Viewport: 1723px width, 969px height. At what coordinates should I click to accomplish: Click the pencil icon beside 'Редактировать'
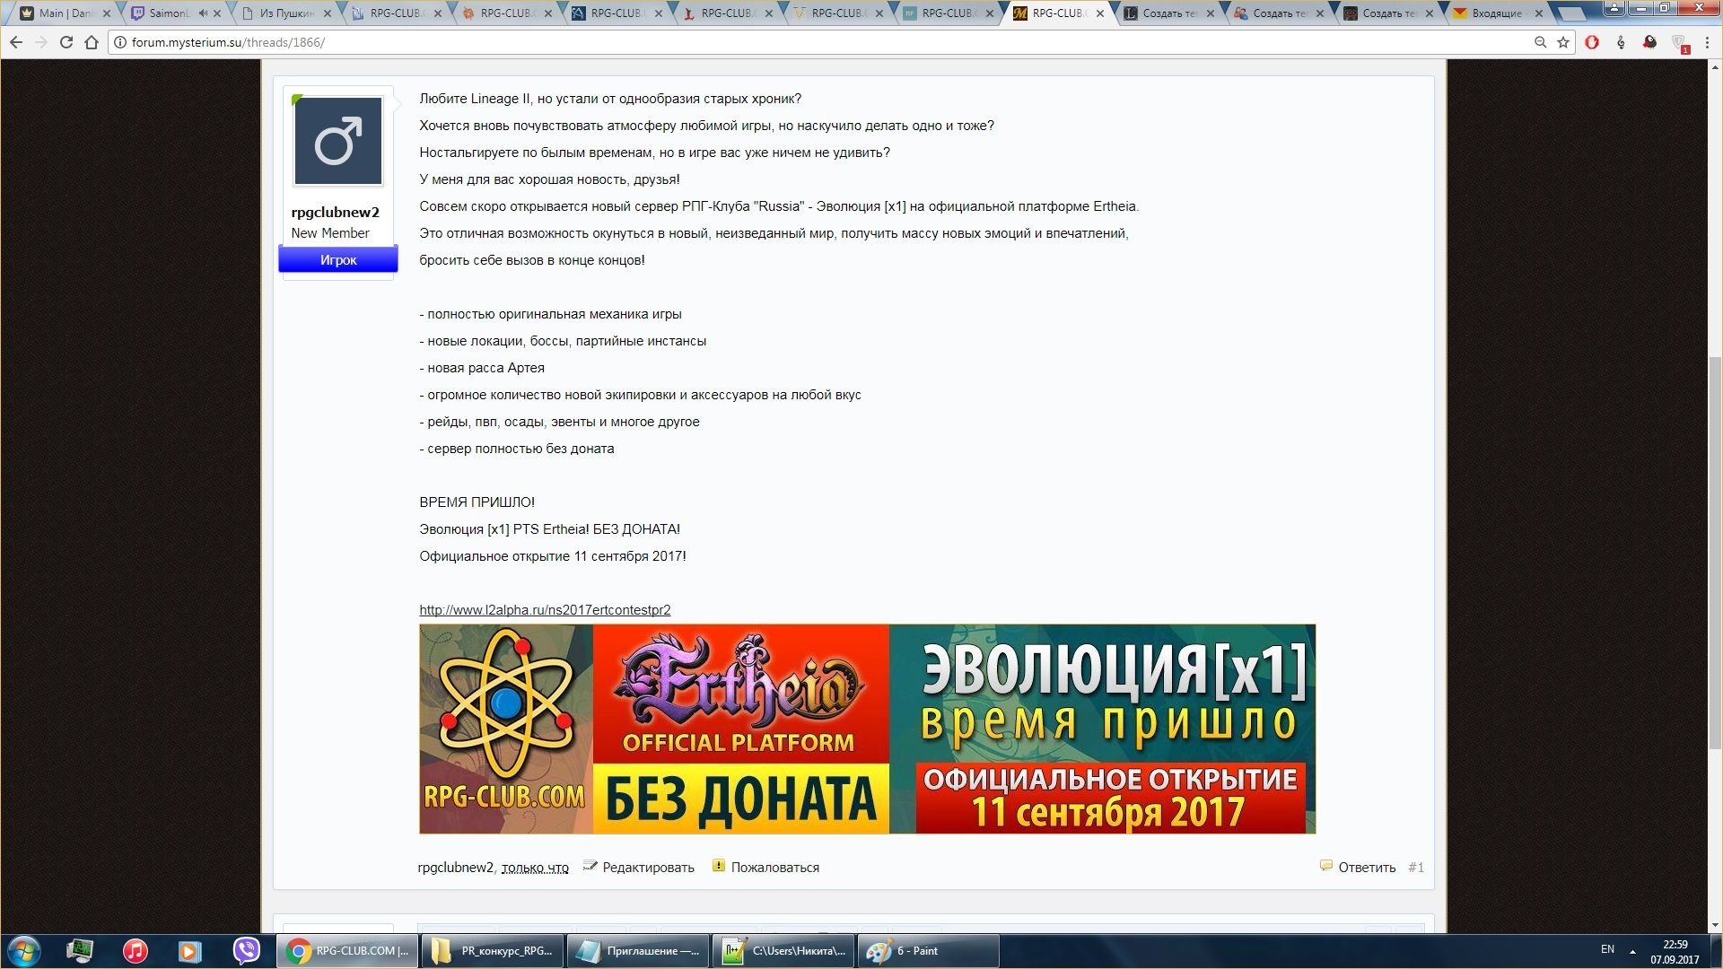590,866
